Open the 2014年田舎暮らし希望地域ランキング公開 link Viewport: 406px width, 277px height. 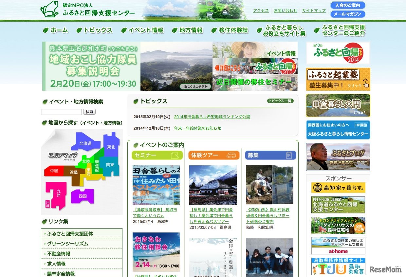212,117
